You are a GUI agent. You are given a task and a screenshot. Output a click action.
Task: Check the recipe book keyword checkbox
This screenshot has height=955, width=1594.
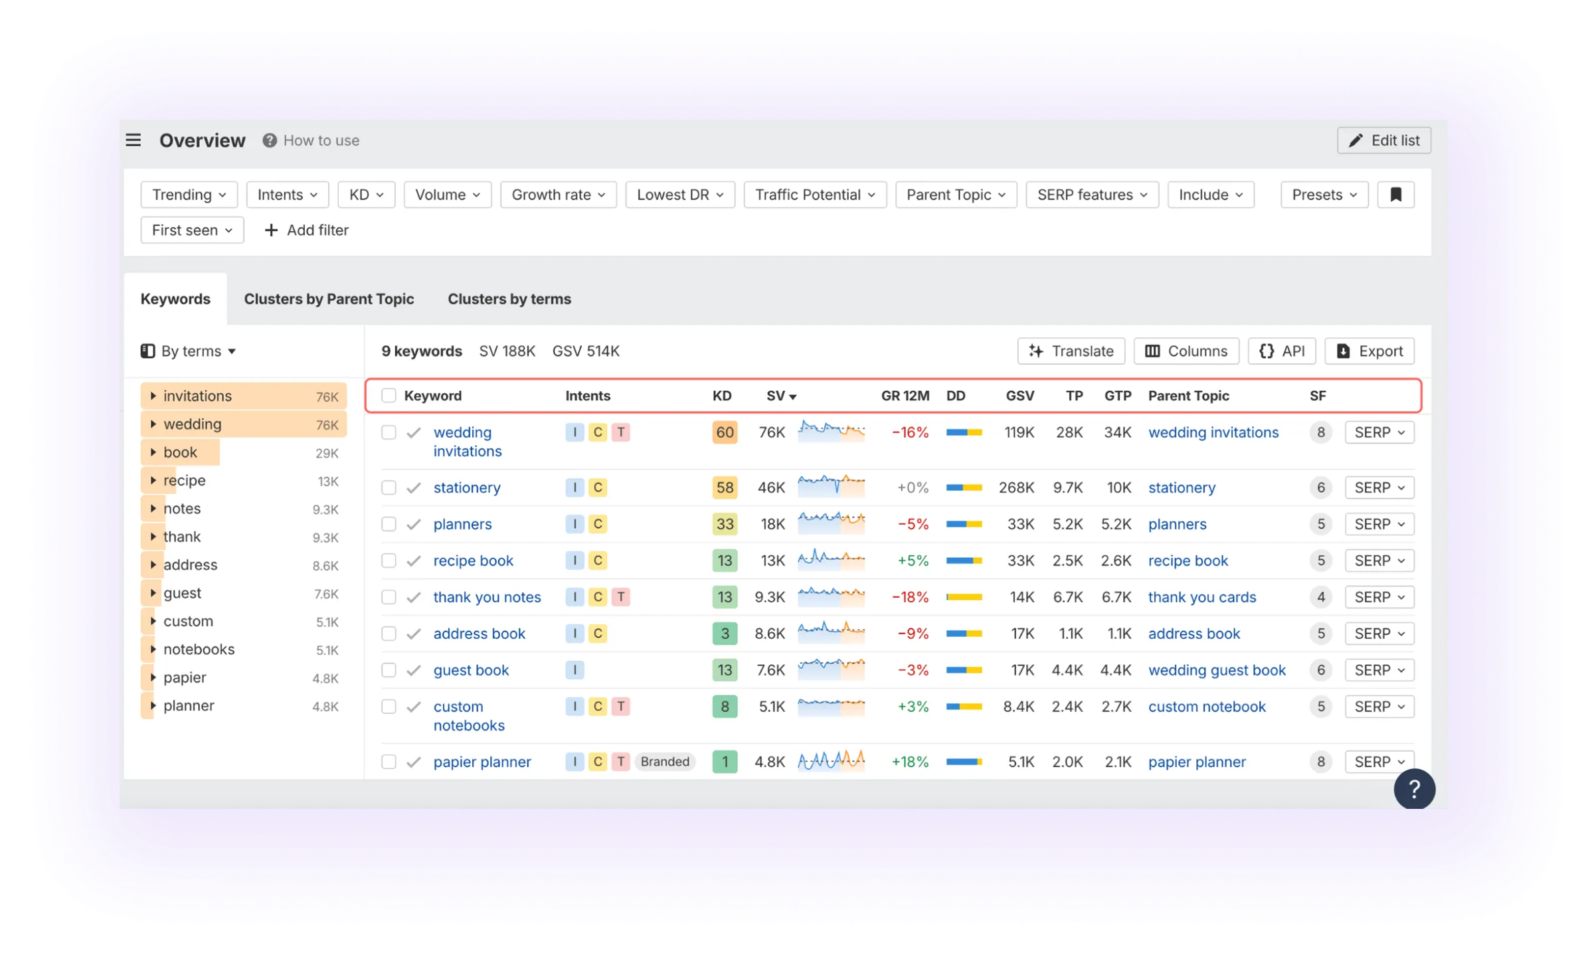point(389,560)
